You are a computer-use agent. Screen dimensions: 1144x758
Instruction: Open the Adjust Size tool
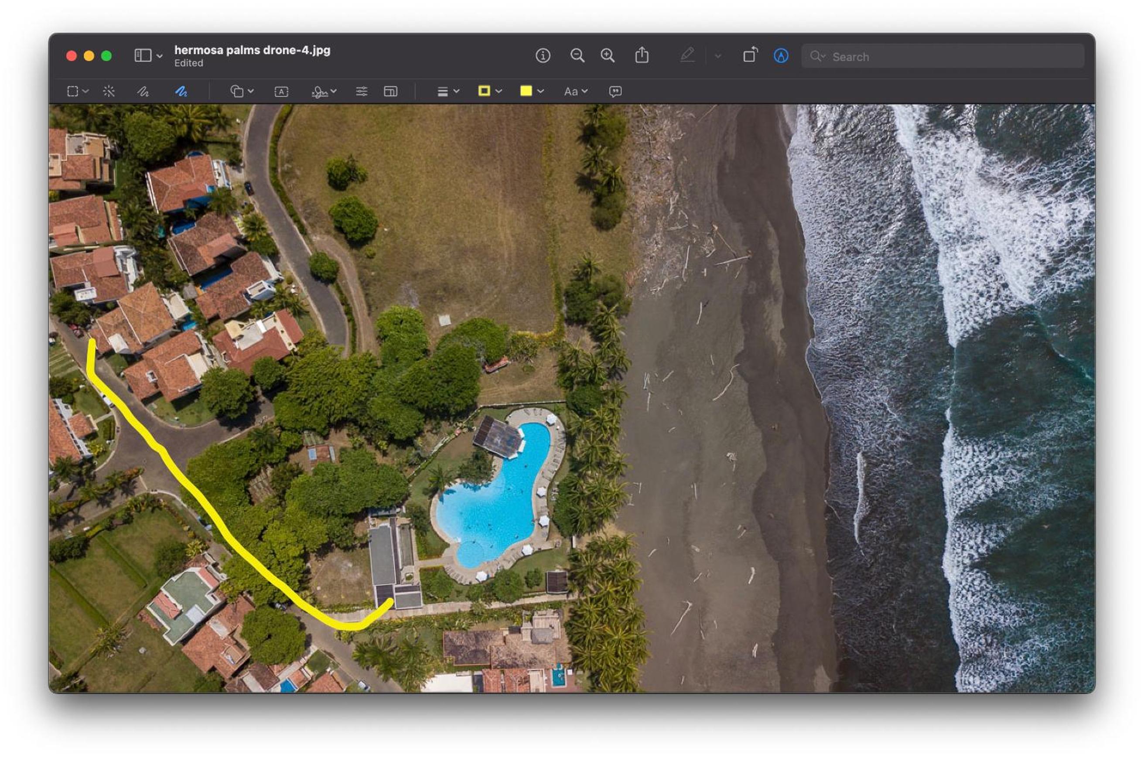pyautogui.click(x=390, y=91)
